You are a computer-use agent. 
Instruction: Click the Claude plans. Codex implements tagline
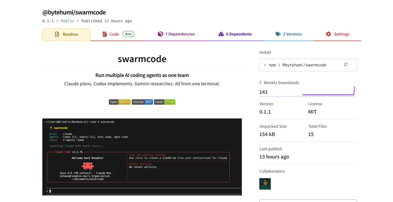[x=142, y=84]
